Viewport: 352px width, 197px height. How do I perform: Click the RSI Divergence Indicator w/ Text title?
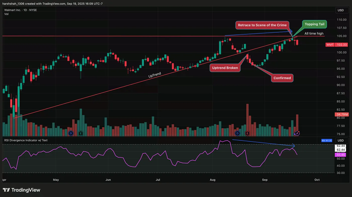pyautogui.click(x=26, y=140)
